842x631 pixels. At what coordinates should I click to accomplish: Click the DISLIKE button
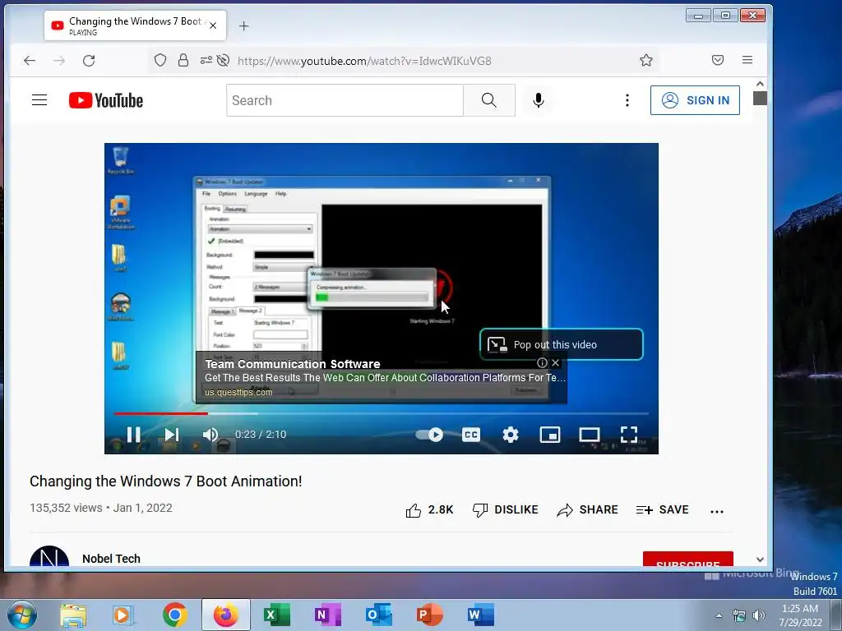point(506,509)
